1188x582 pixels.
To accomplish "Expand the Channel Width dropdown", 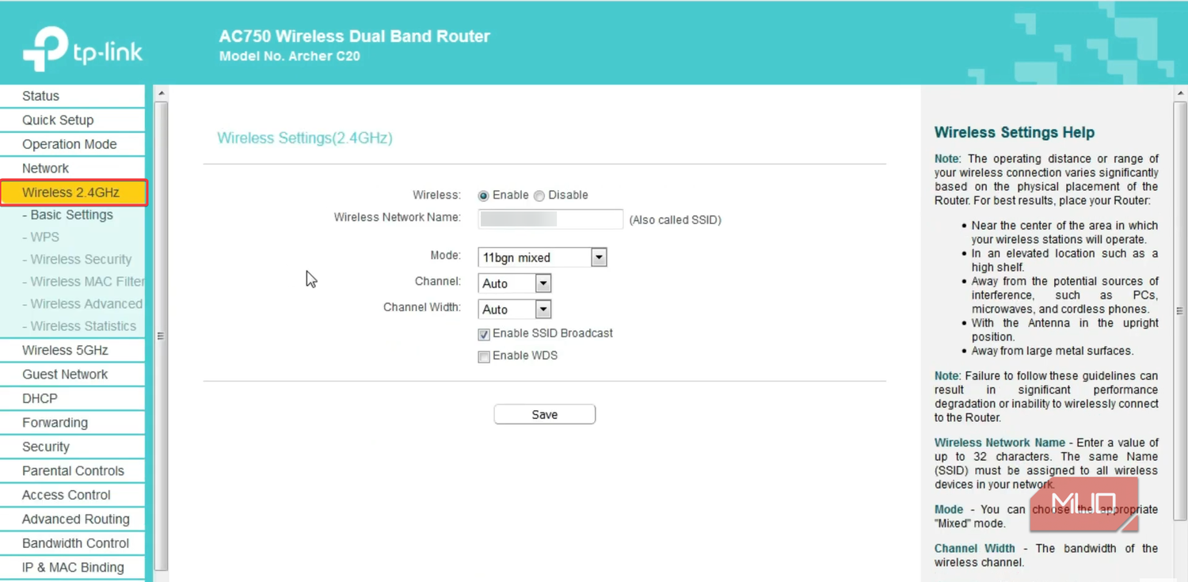I will tap(515, 310).
